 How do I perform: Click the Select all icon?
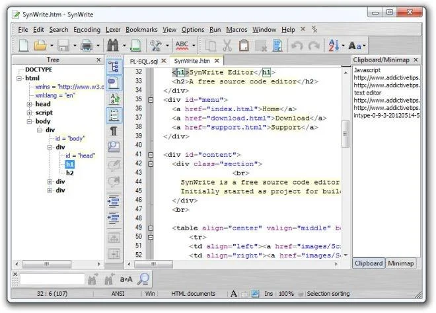277,45
